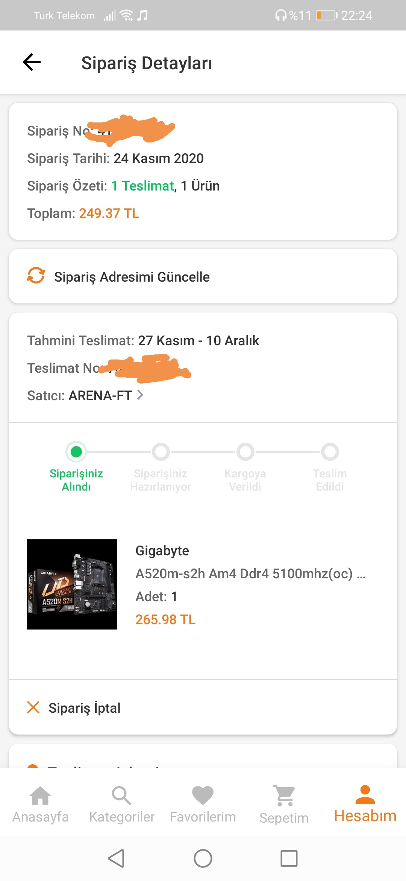Open Kategoriler search icon
The height and width of the screenshot is (881, 406).
pos(121,796)
